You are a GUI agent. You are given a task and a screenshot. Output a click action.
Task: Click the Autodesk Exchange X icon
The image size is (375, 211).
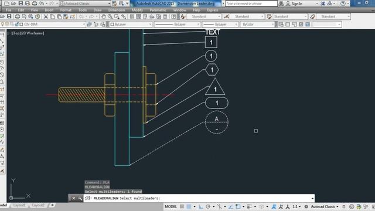tap(323, 4)
